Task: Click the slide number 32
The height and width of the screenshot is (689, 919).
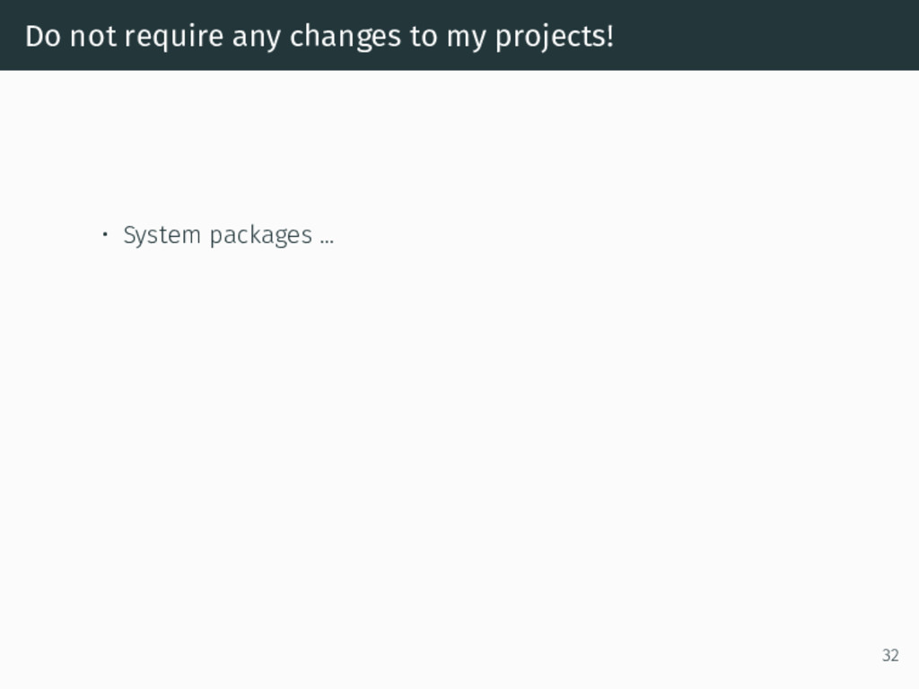Action: [889, 655]
